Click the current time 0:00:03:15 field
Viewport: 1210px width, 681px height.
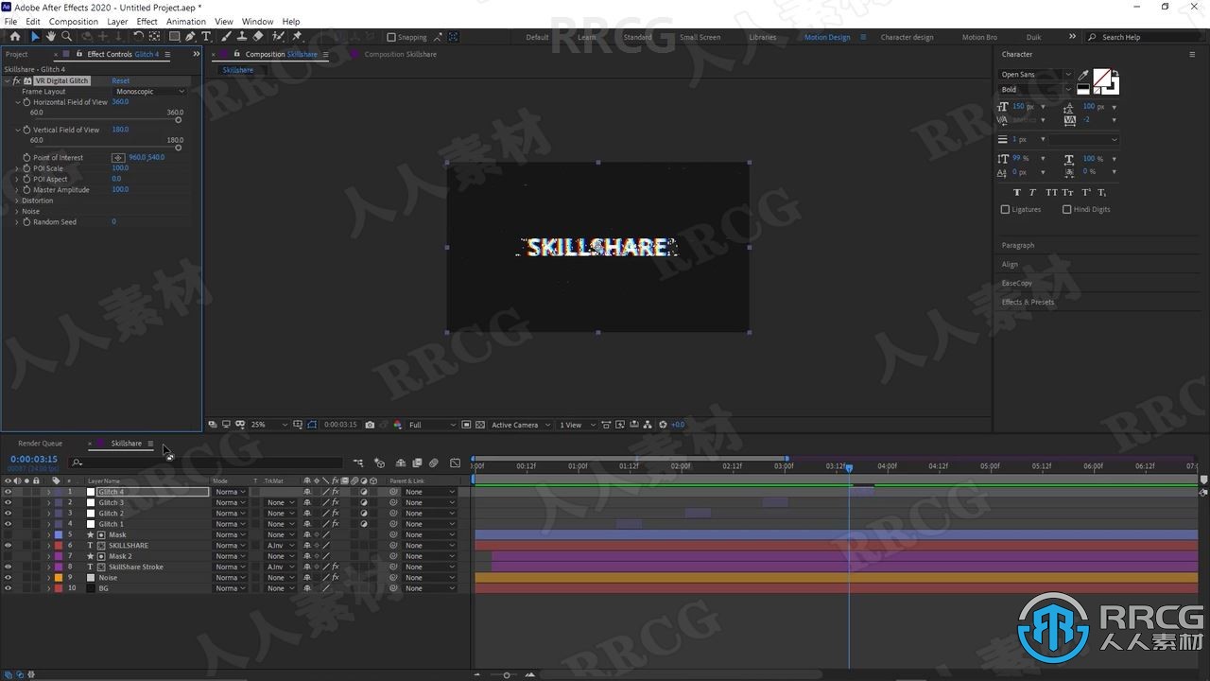34,460
